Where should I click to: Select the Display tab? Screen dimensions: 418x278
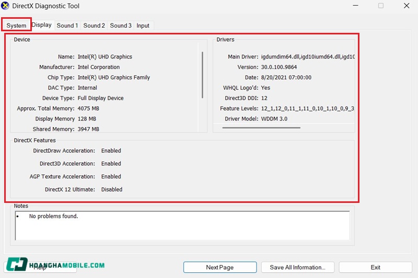tap(42, 25)
